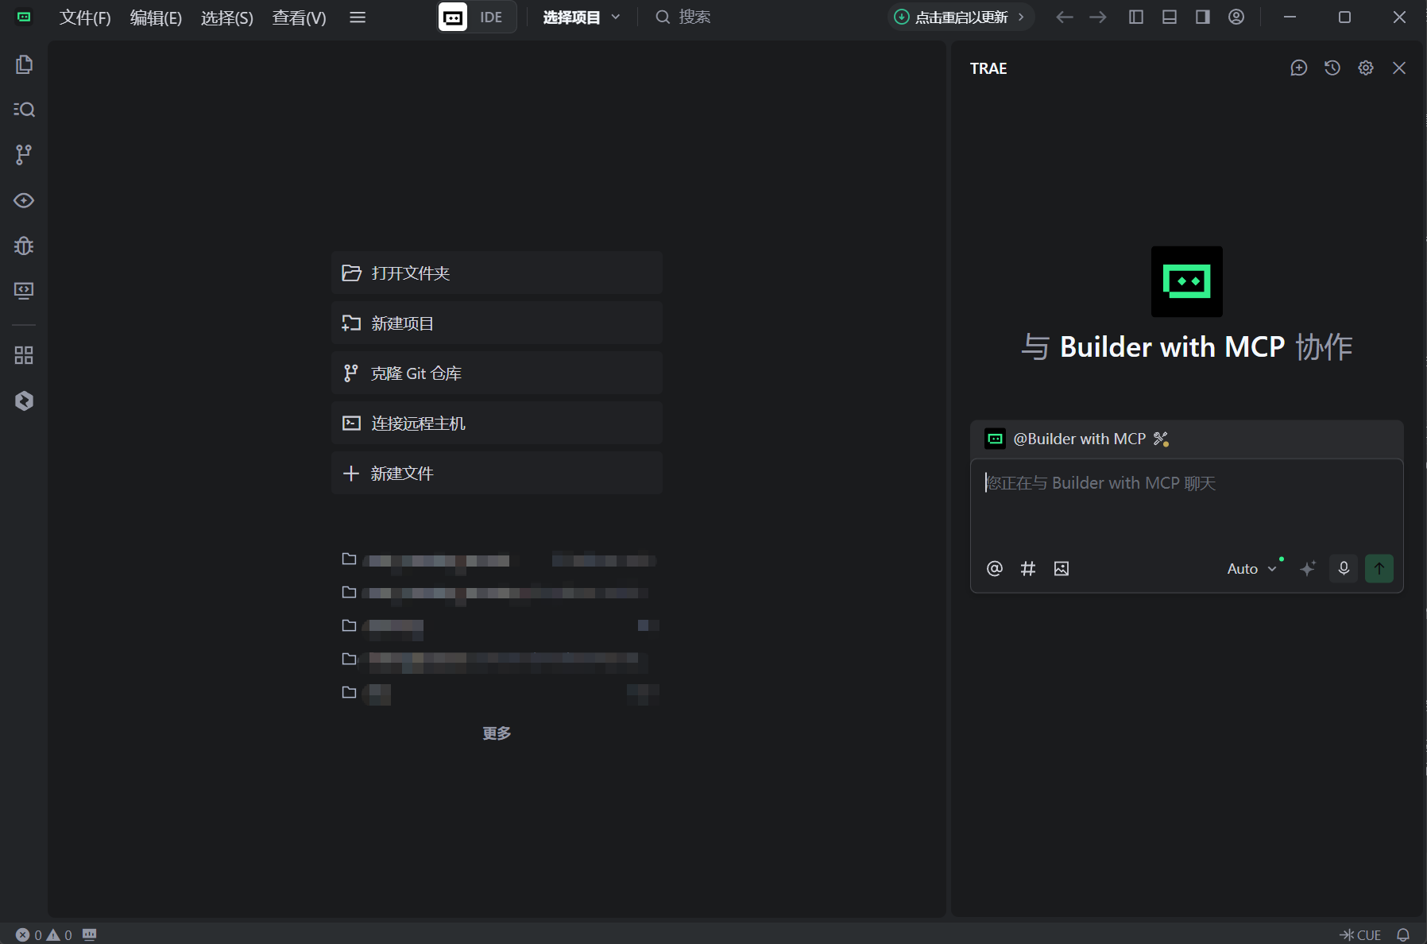Insert an @ mention in chat
1427x944 pixels.
pyautogui.click(x=995, y=568)
